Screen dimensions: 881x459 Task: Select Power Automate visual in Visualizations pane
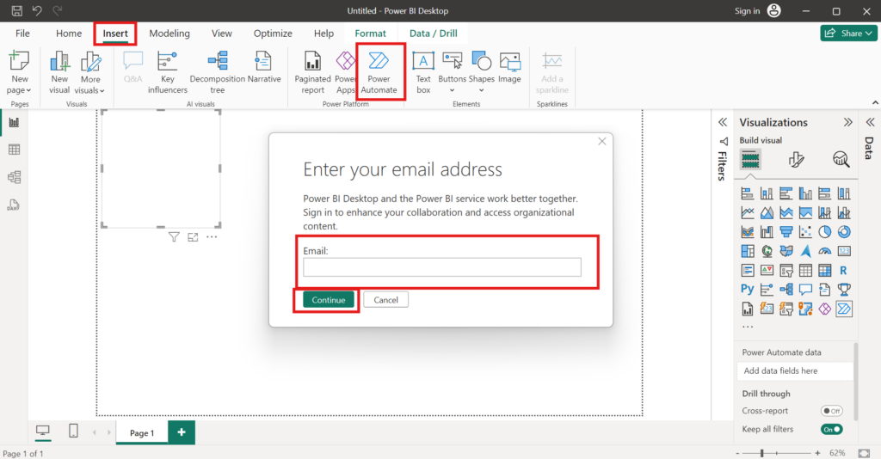coord(844,309)
